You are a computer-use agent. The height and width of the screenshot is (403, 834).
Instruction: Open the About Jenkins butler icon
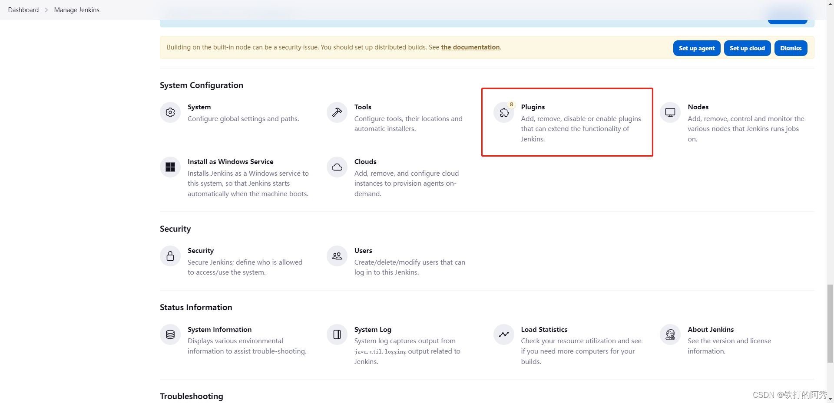670,334
